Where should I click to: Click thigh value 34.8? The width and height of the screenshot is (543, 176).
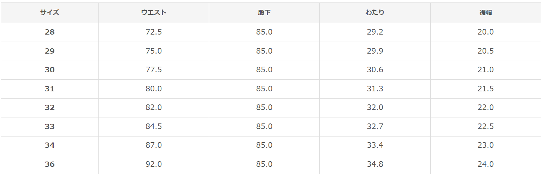375,164
